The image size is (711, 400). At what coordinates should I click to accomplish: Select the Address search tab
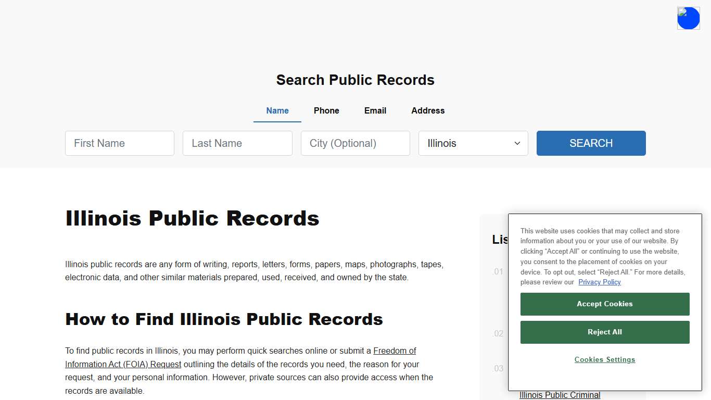coord(427,110)
